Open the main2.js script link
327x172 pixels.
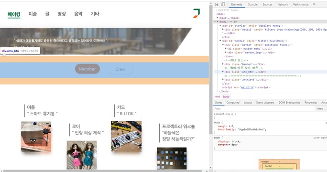coord(247,87)
